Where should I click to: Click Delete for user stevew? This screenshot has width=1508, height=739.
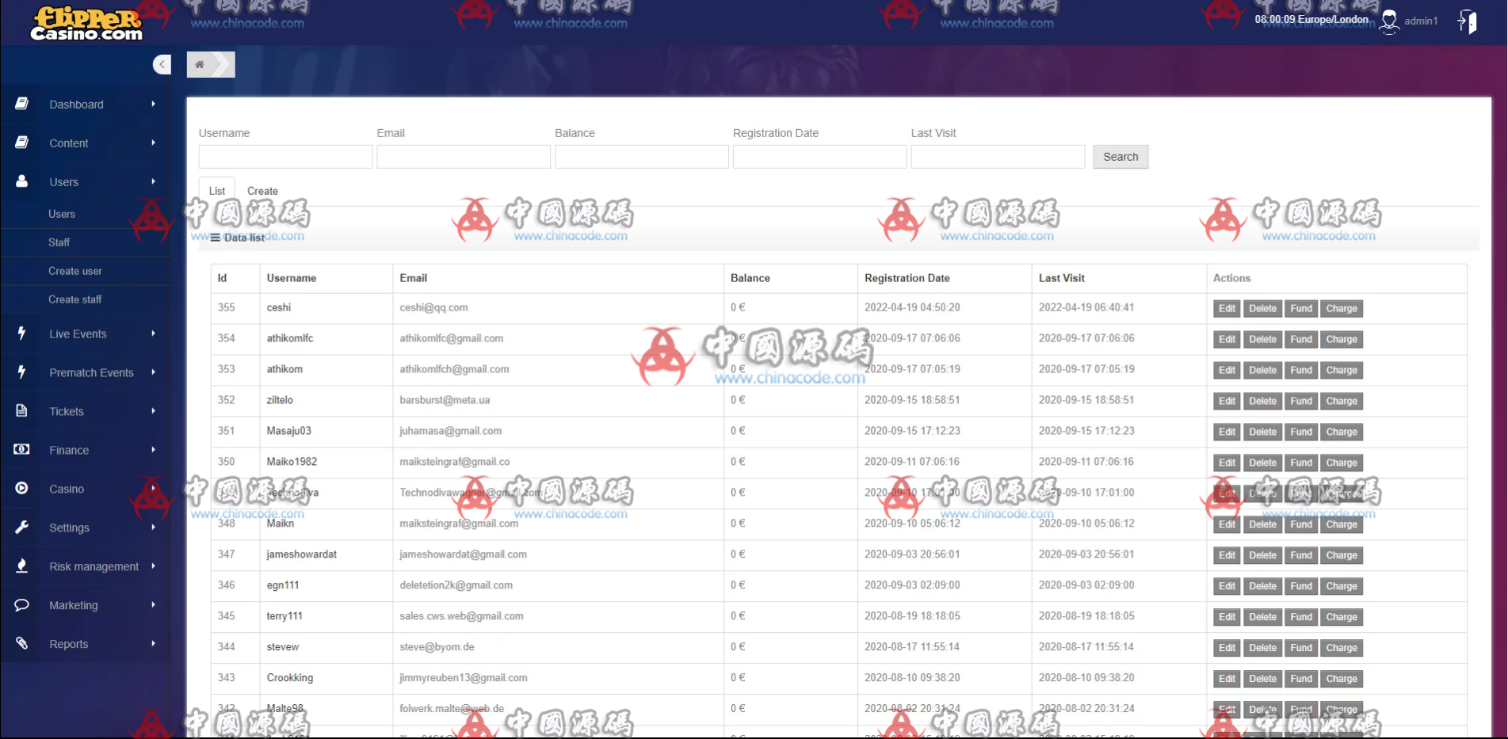pos(1262,648)
